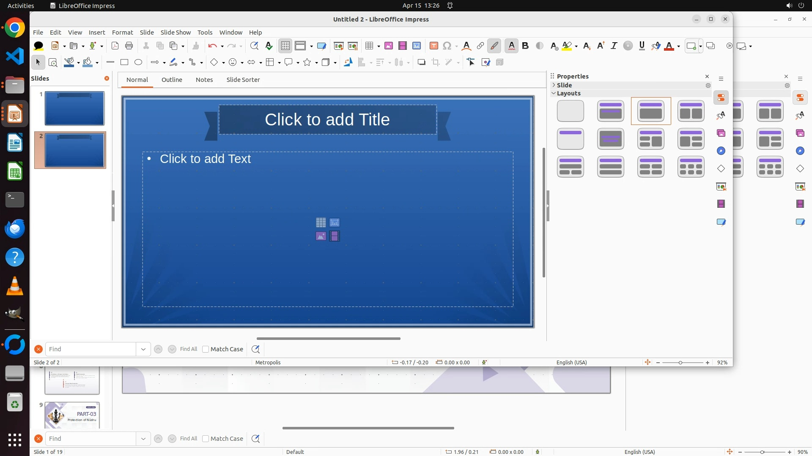Open the Find text history dropdown
Screen dimensions: 812x456
click(x=143, y=349)
